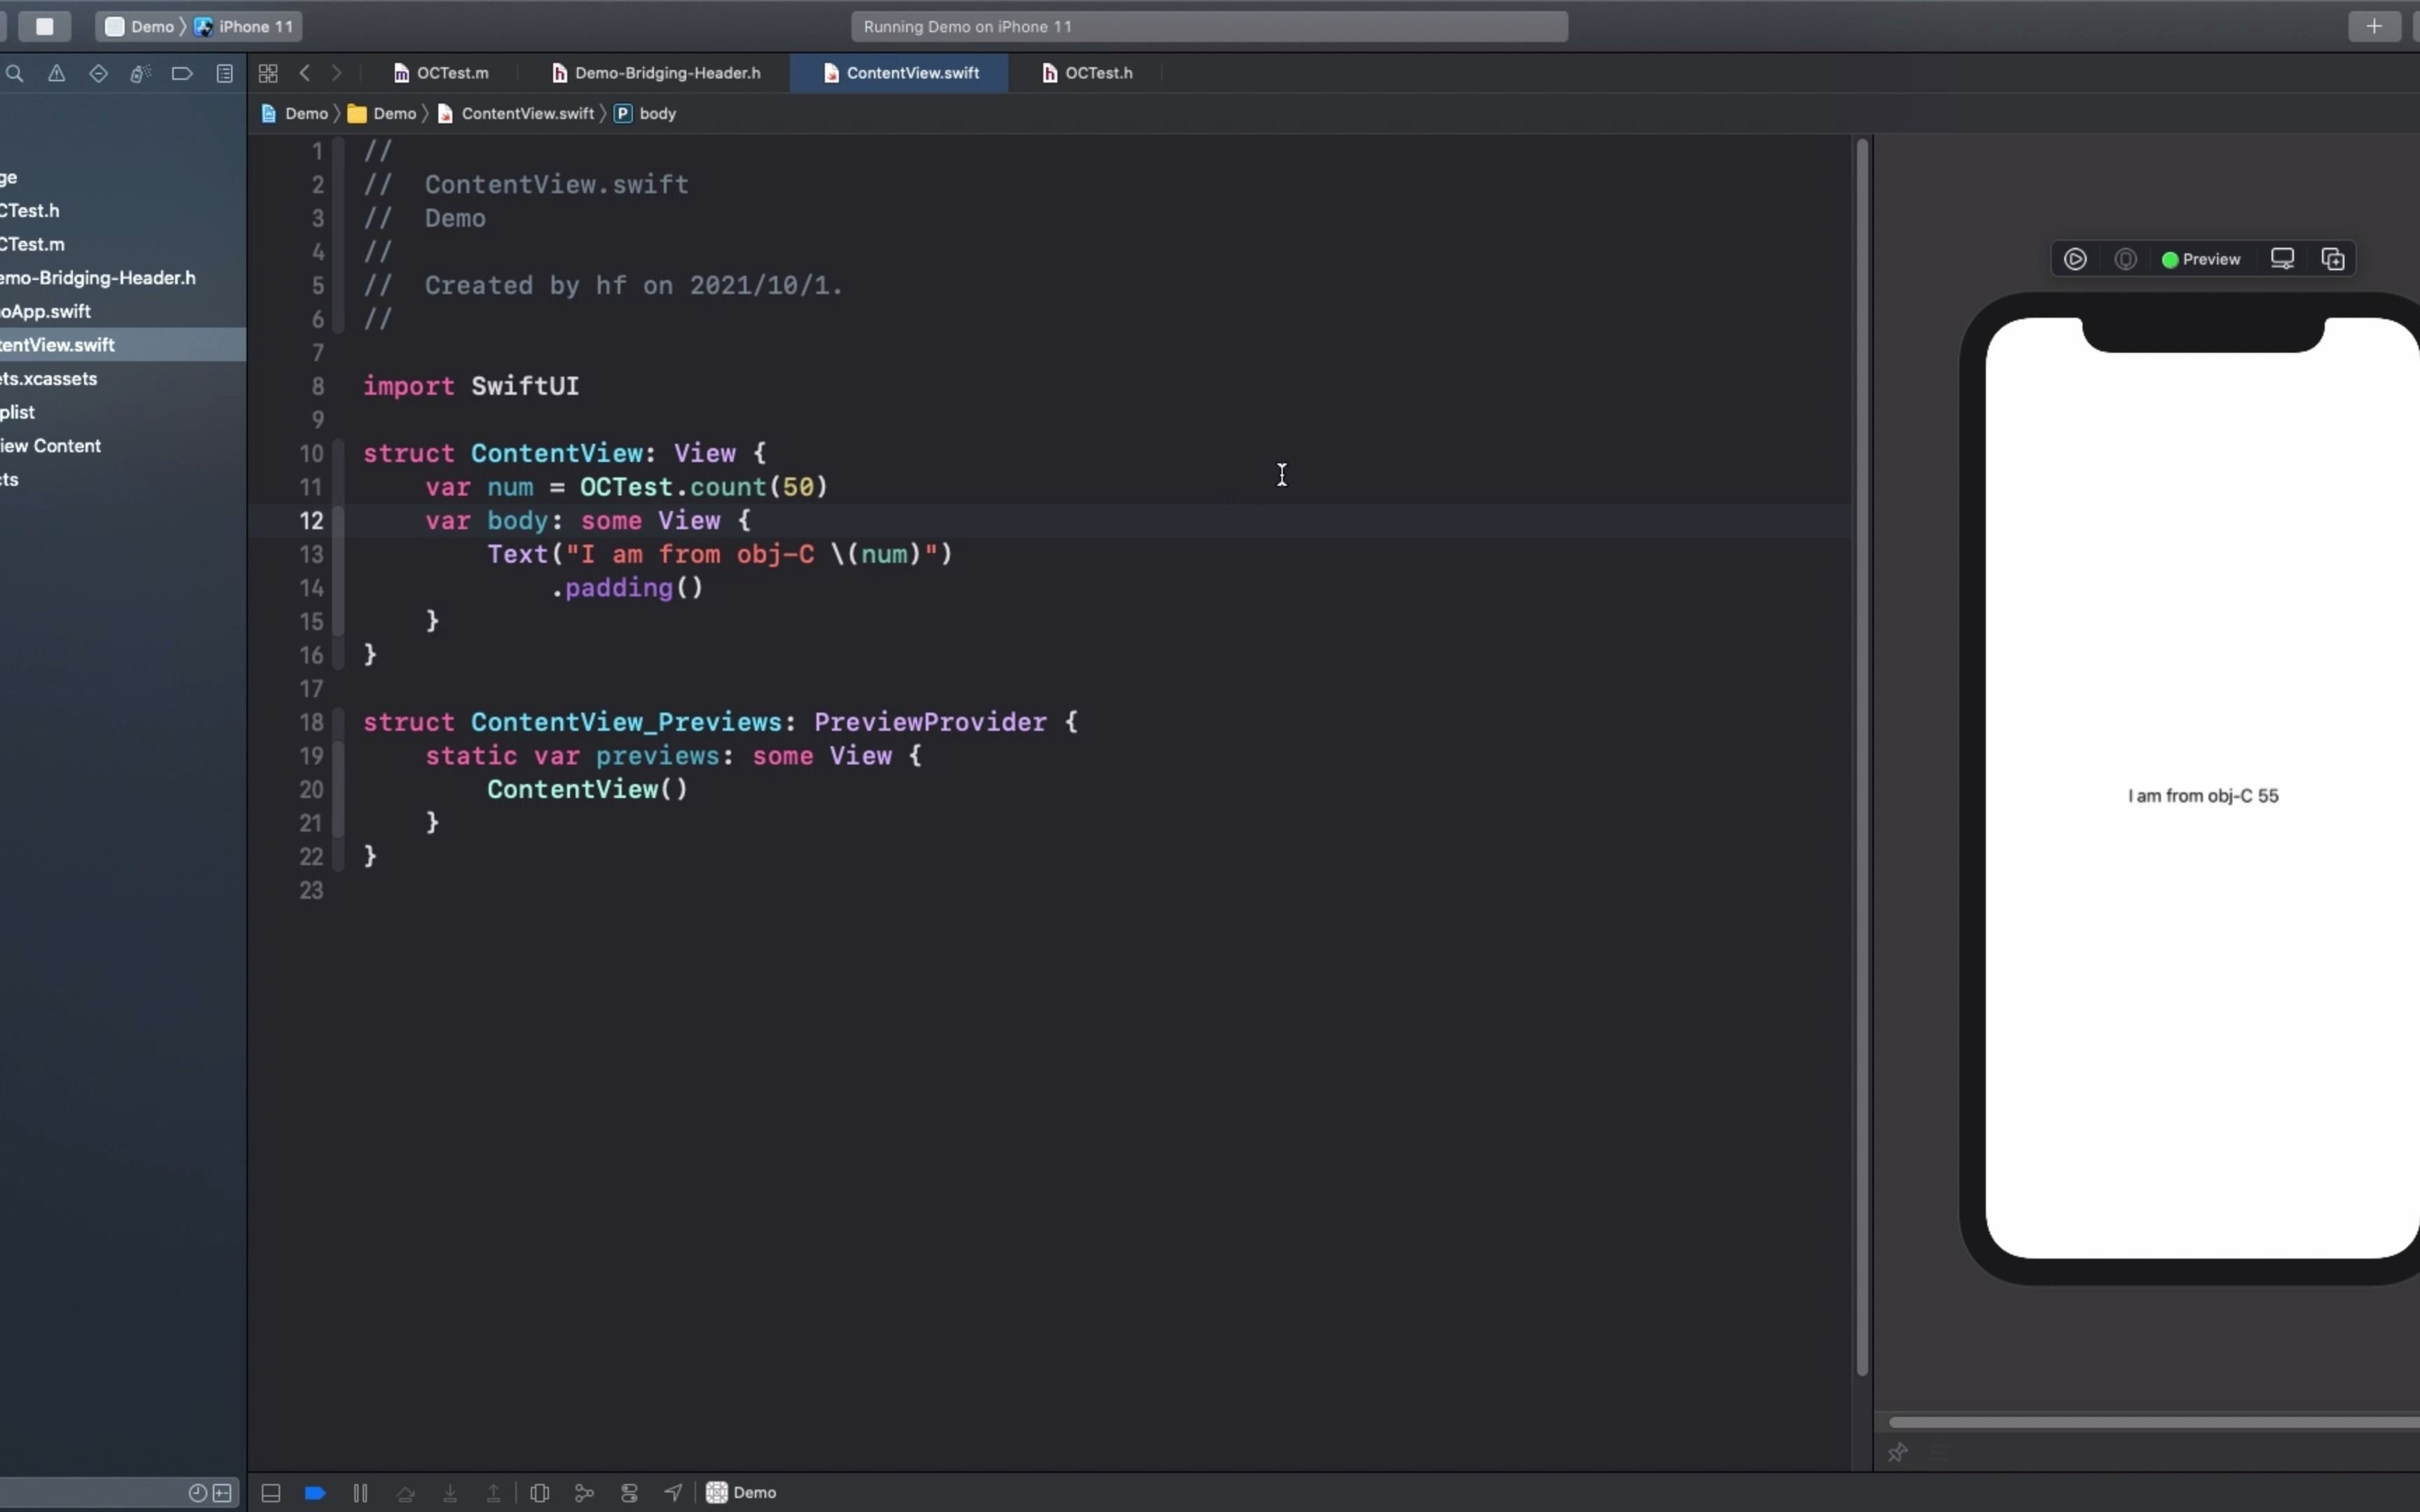
Task: Click the canvas horizontal scrollbar
Action: 2154,1422
